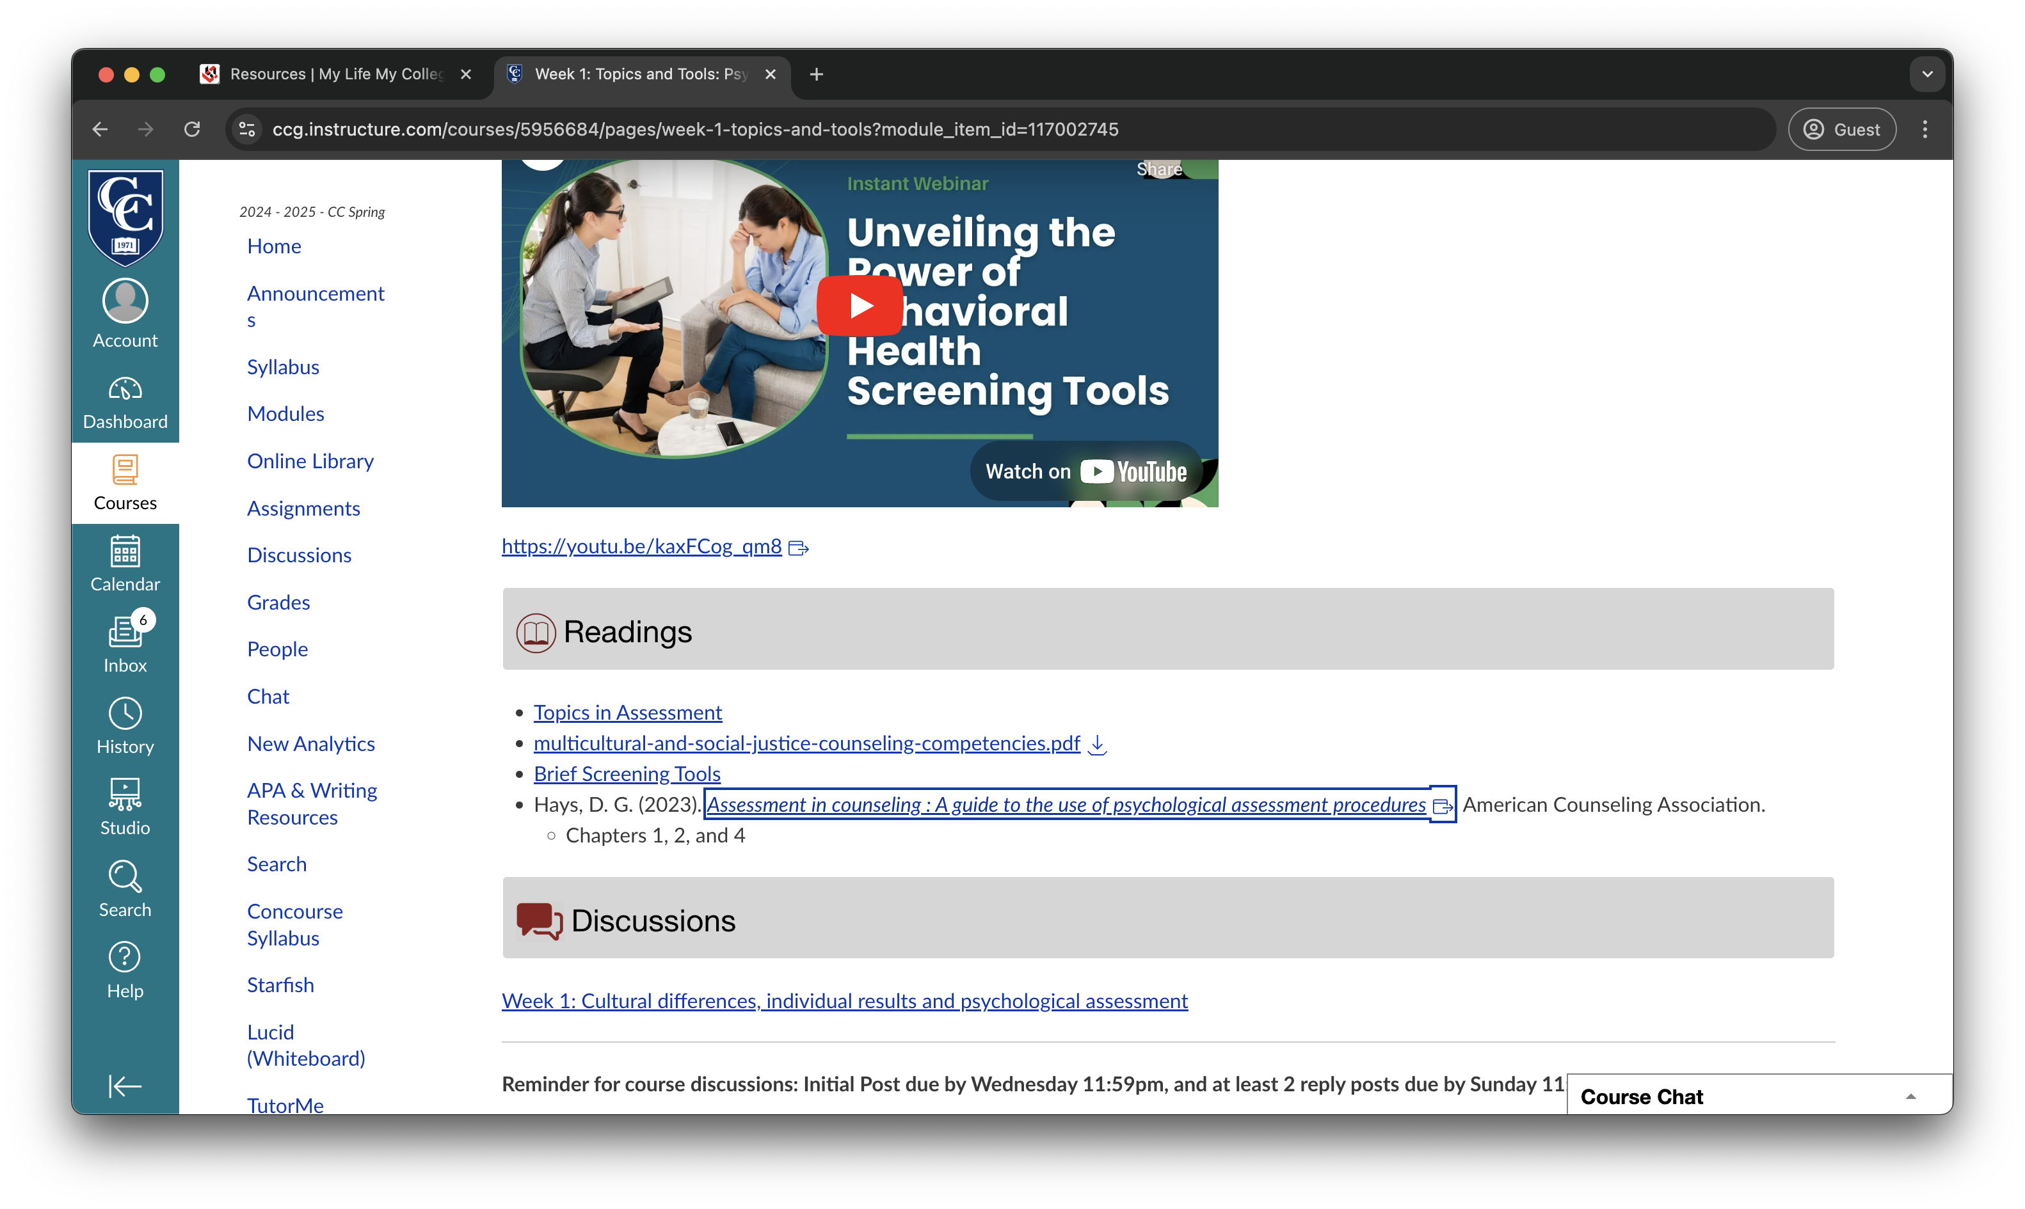Click the Account avatar icon

click(x=125, y=301)
